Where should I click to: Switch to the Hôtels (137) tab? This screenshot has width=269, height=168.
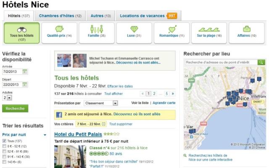pyautogui.click(x=18, y=16)
